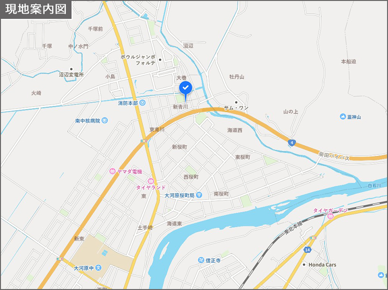388x290 pixels.
Task: Click the traffic light icon near 東青川
Action: 144,141
